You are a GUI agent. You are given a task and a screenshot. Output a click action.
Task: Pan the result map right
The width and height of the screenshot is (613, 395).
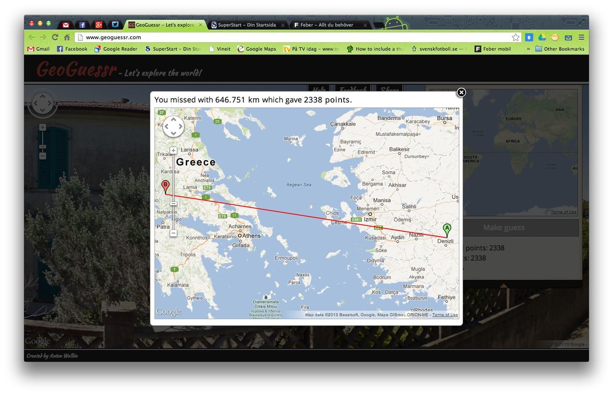(180, 127)
